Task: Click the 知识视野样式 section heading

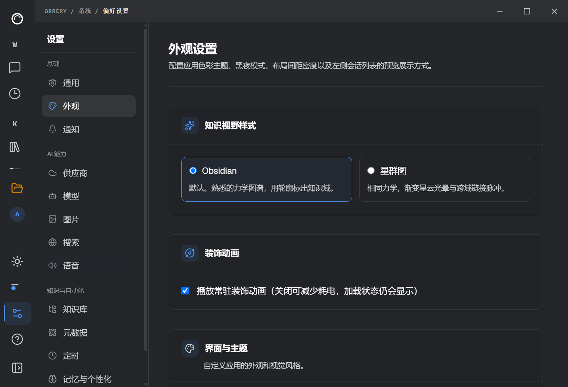Action: [x=230, y=126]
